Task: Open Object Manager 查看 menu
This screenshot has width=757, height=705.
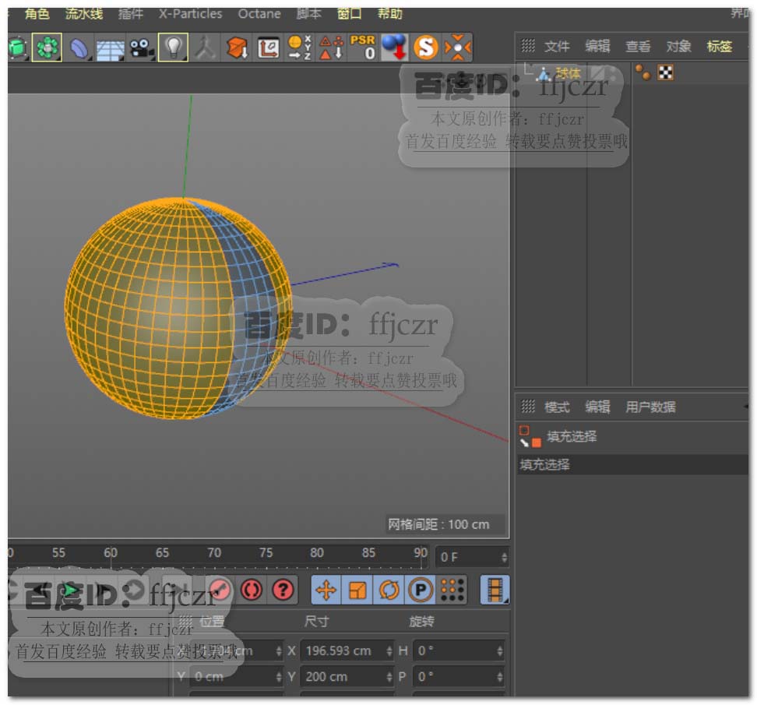Action: pyautogui.click(x=639, y=47)
